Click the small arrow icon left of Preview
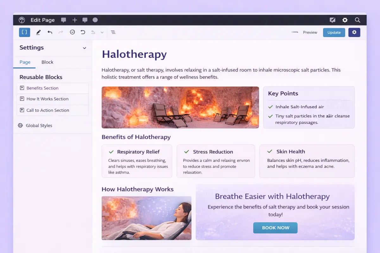This screenshot has height=253, width=380. (x=295, y=32)
